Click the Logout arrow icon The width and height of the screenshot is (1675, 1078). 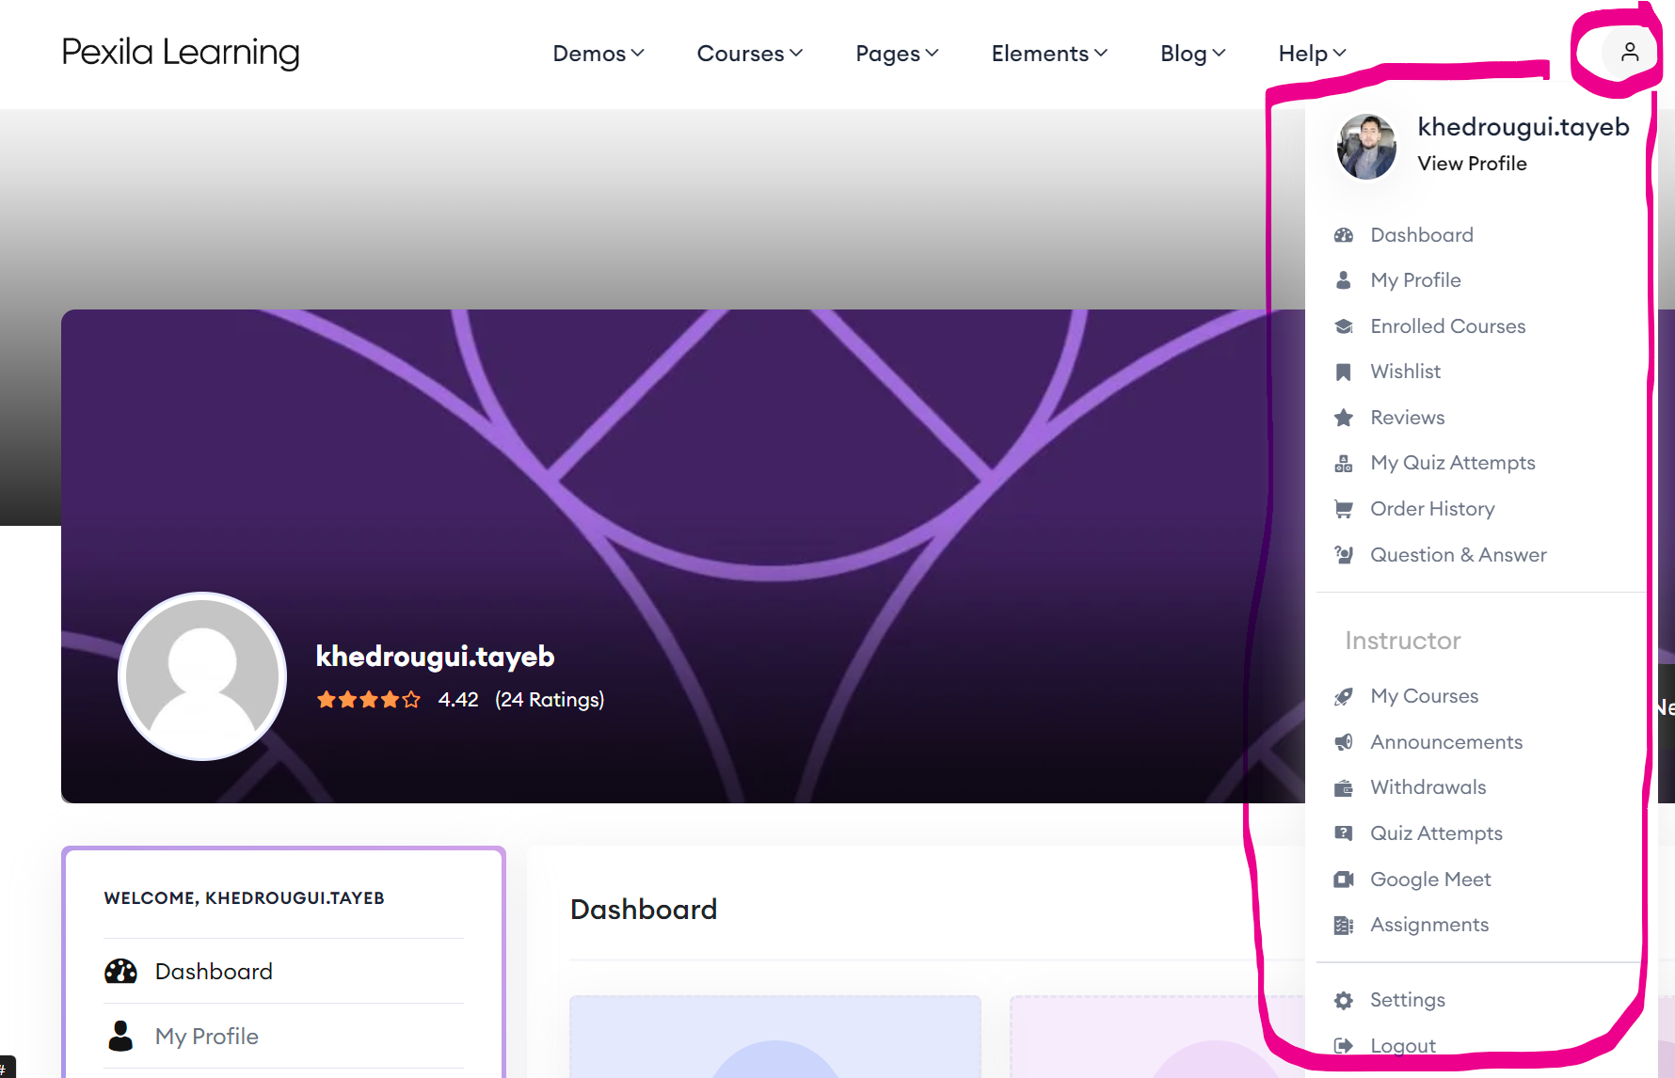point(1344,1046)
